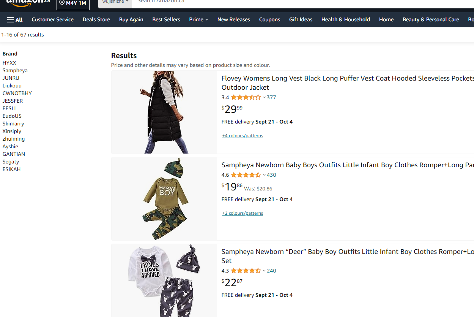Expand rating breakdown arrow for Flovey vest

pyautogui.click(x=264, y=97)
